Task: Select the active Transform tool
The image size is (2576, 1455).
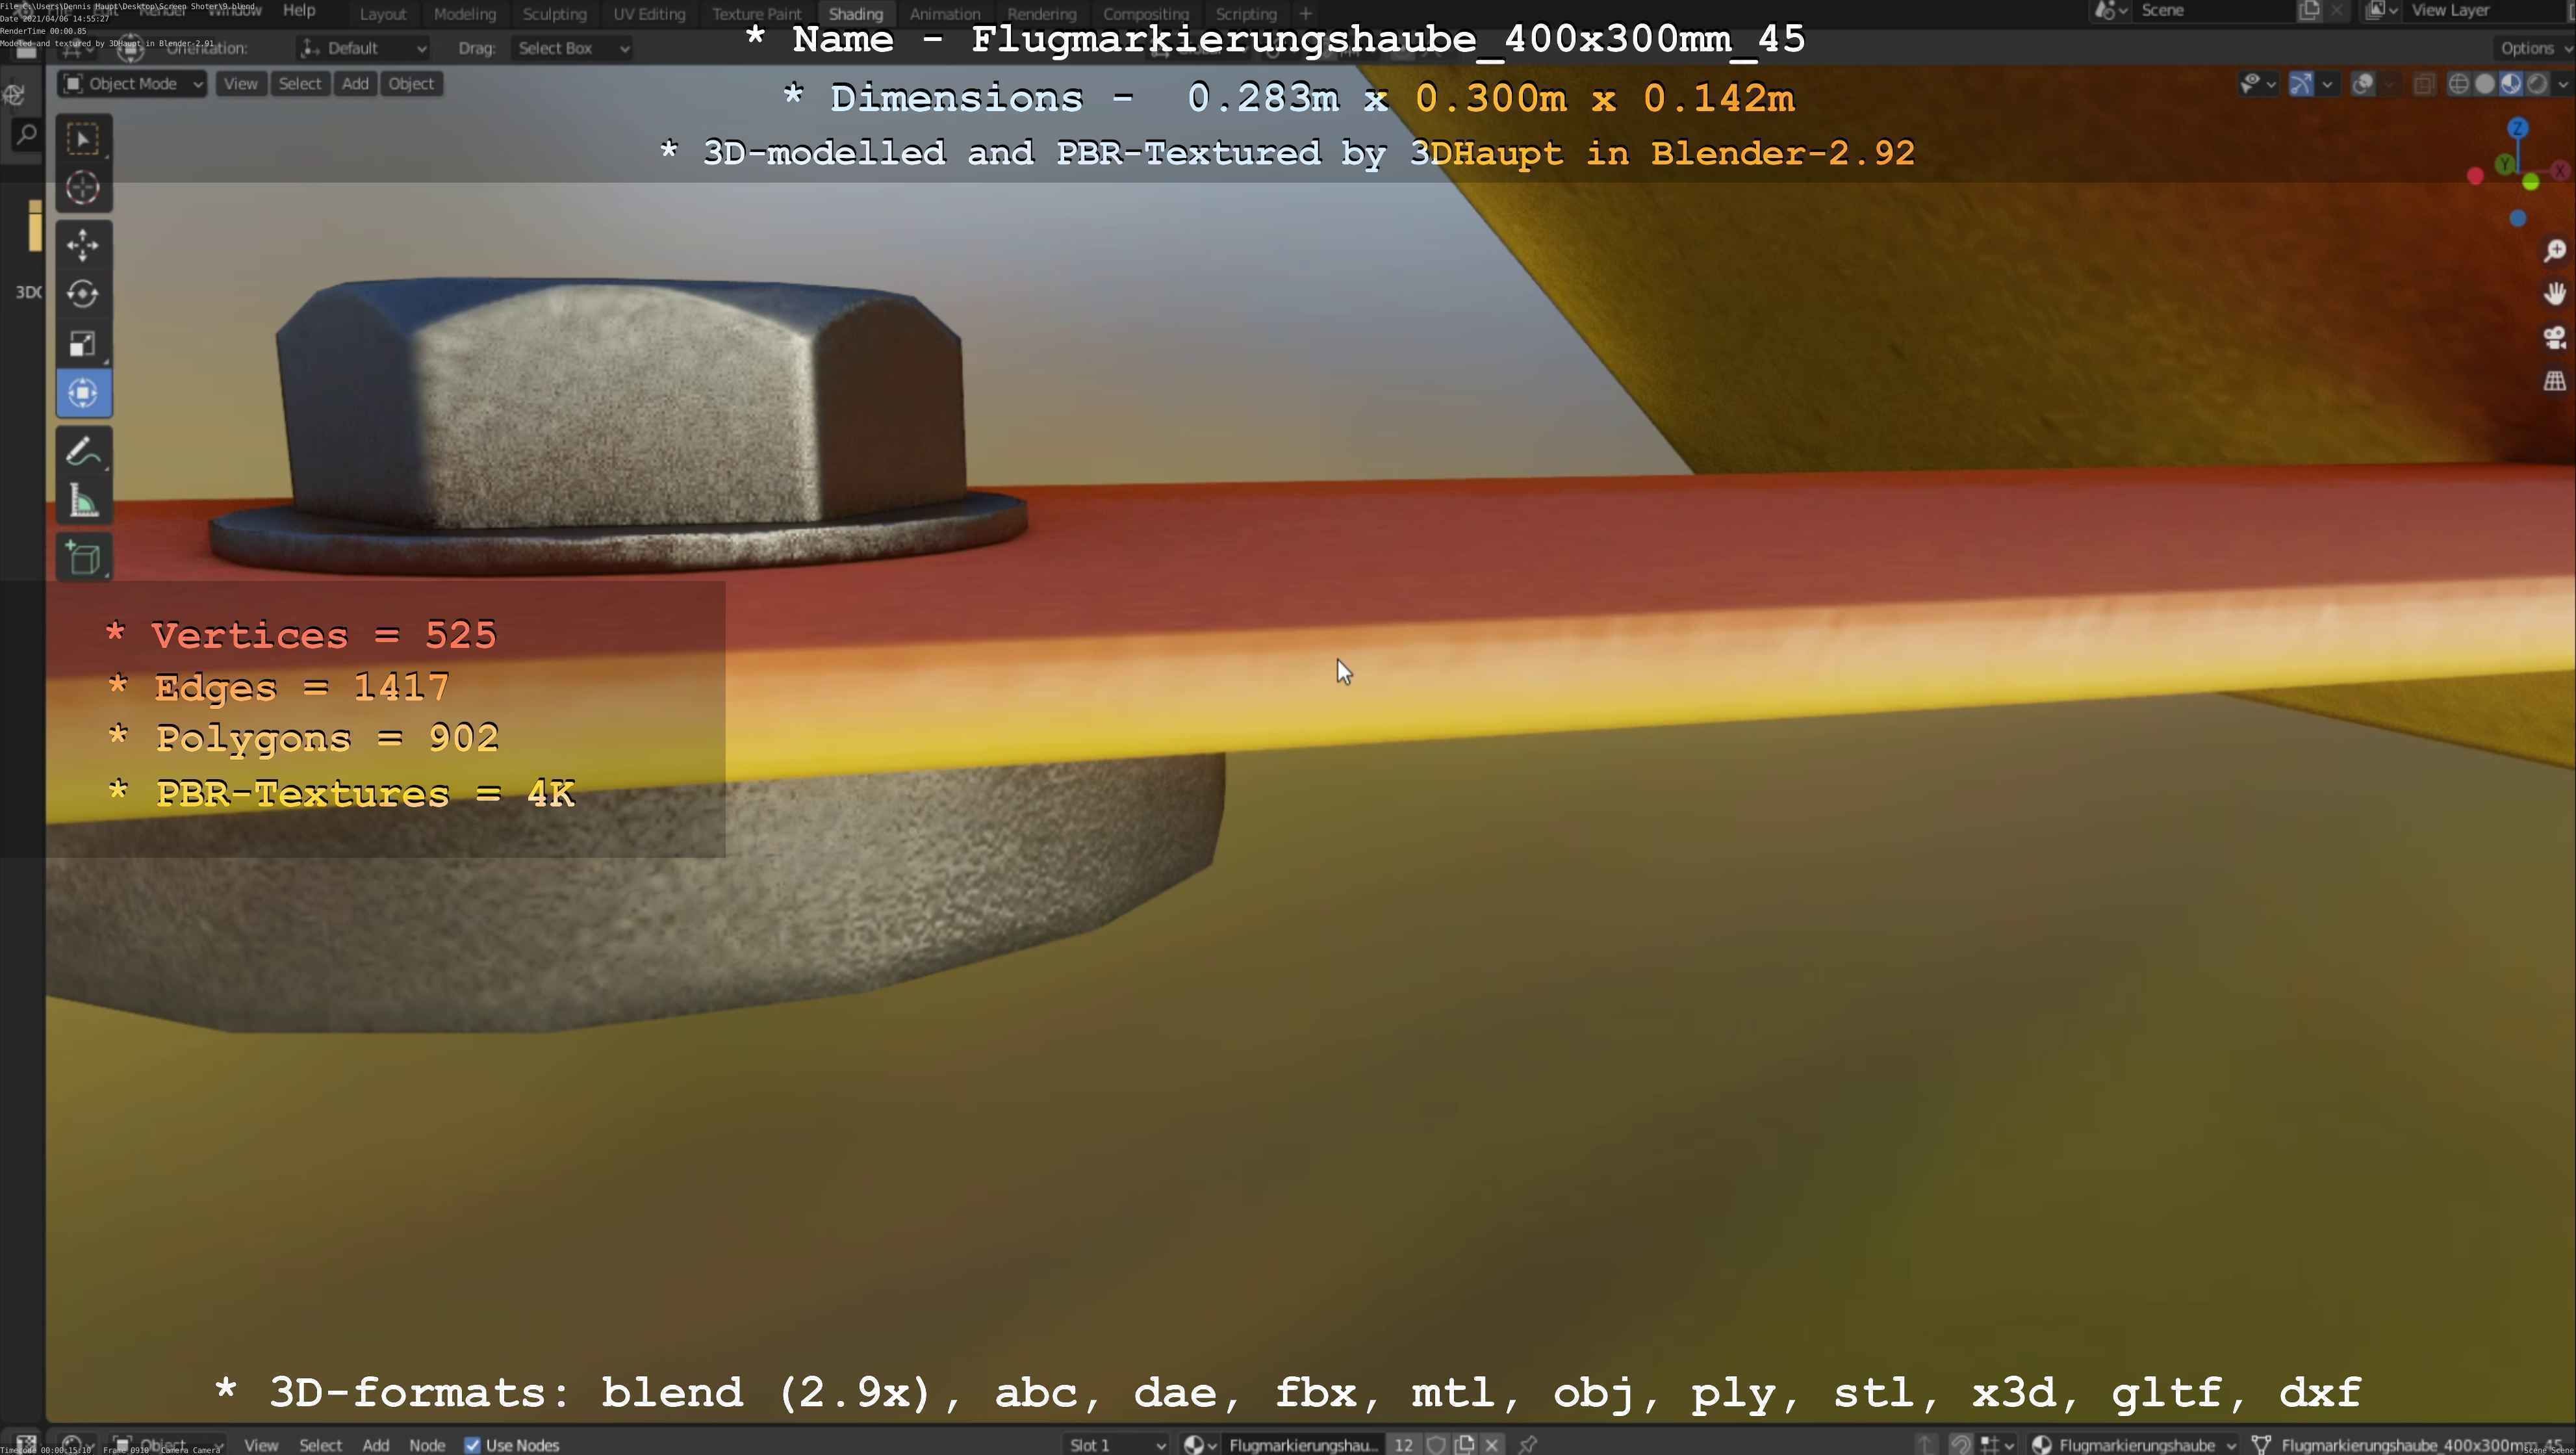Action: [83, 393]
